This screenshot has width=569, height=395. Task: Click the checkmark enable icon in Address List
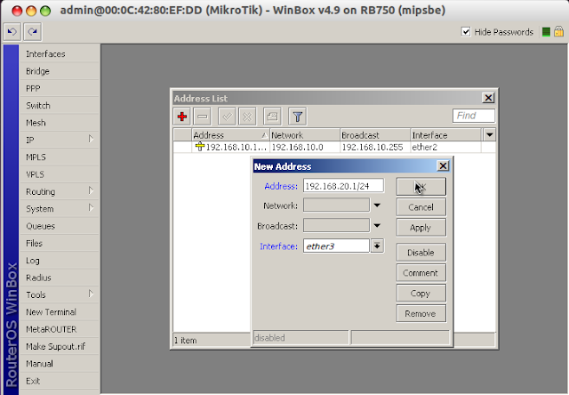click(227, 117)
